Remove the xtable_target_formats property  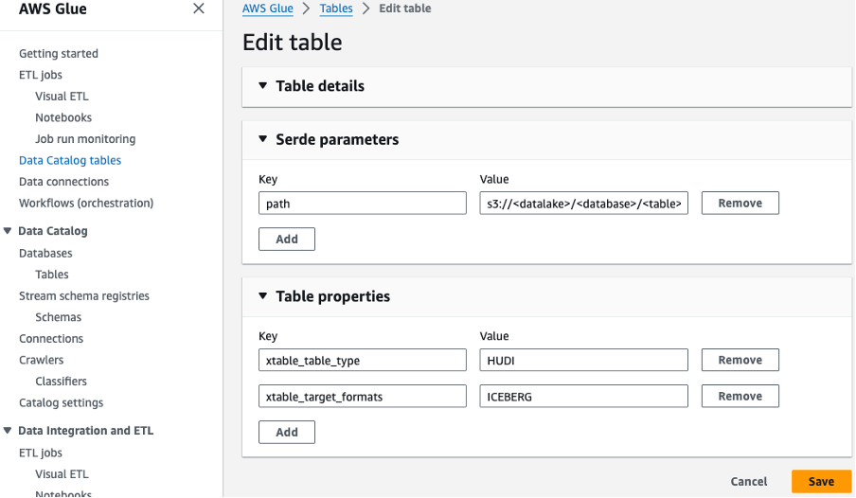point(740,396)
